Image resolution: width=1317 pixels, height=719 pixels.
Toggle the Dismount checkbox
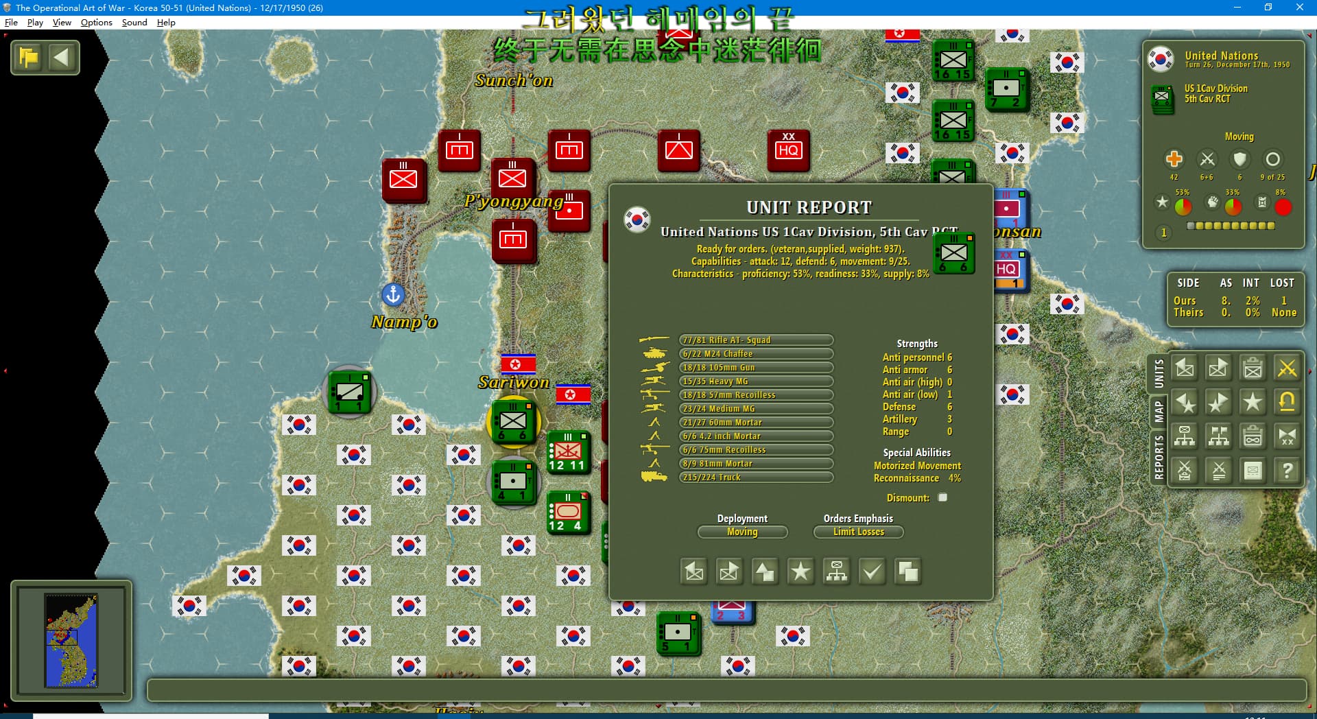(942, 497)
